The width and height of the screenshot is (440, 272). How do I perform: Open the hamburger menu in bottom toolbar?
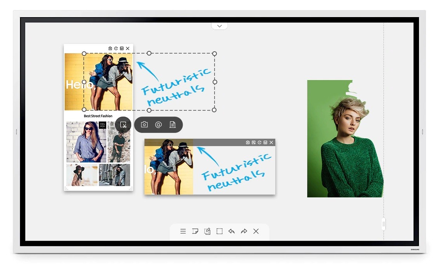tap(183, 231)
